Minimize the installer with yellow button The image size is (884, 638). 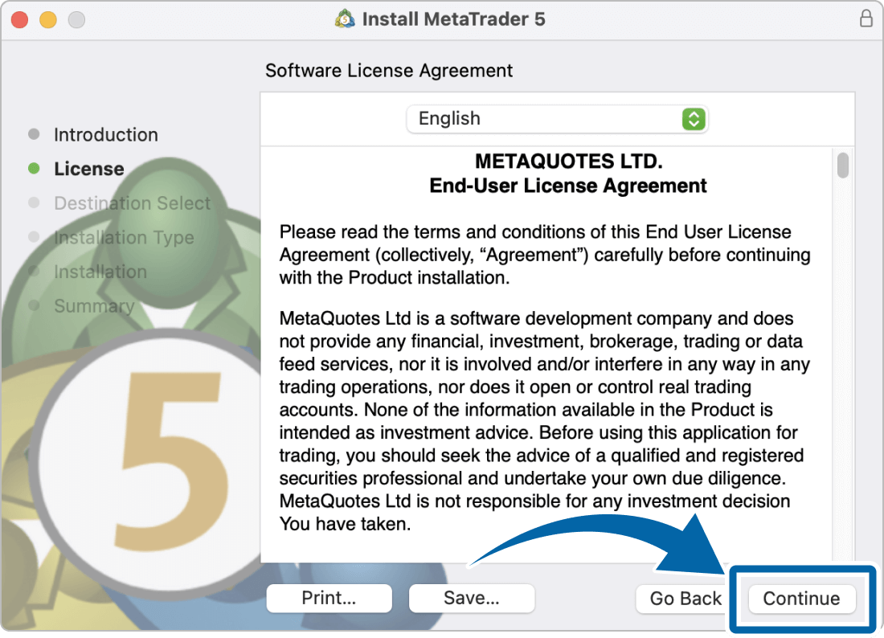click(48, 20)
